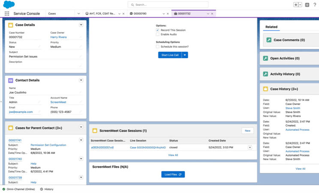This screenshot has height=193, width=319.
Task: Open Omni-Channel (Online) utility
Action: tap(19, 189)
